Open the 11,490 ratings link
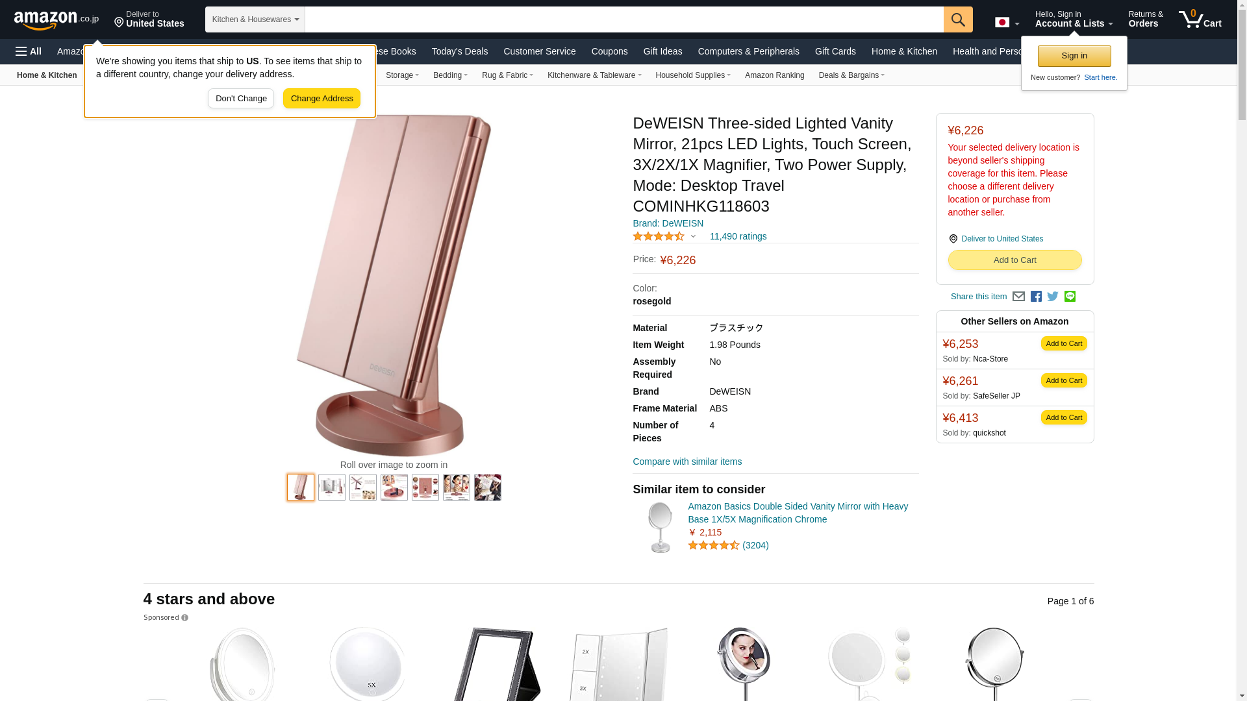This screenshot has height=701, width=1247. 738,236
